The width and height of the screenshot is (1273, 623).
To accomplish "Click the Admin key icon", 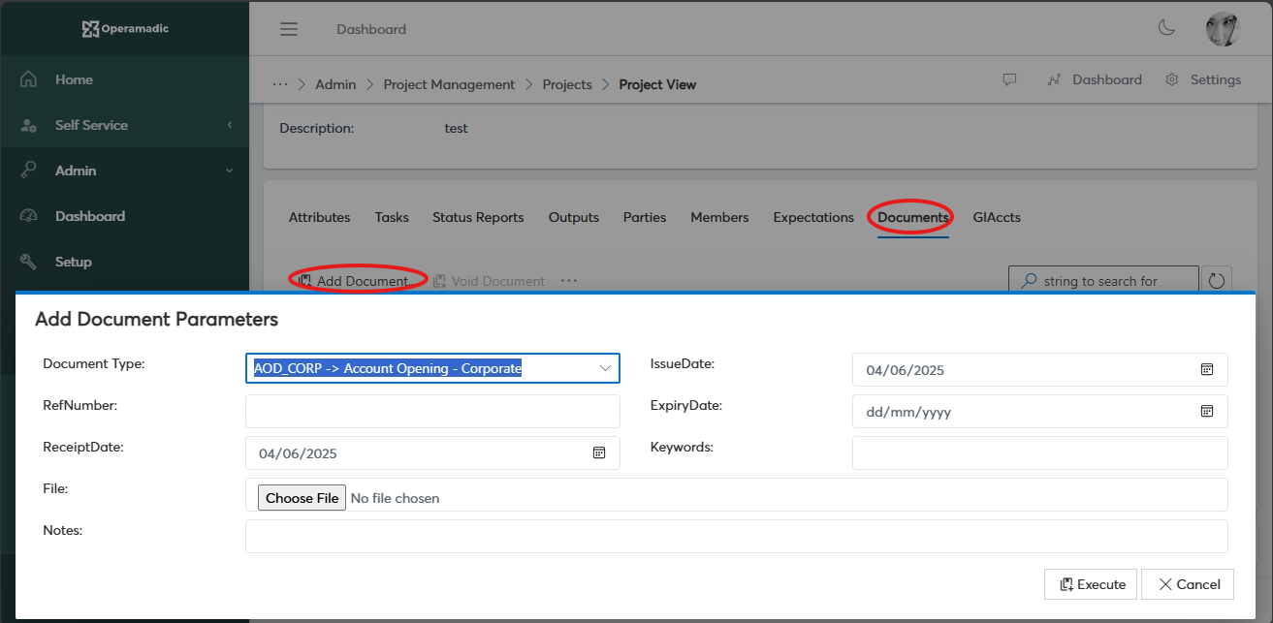I will pyautogui.click(x=29, y=171).
